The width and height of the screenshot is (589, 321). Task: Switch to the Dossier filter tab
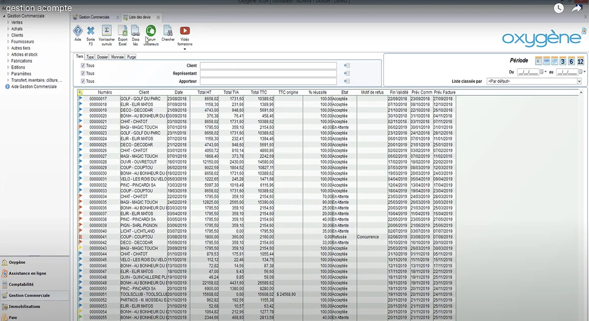tap(103, 57)
